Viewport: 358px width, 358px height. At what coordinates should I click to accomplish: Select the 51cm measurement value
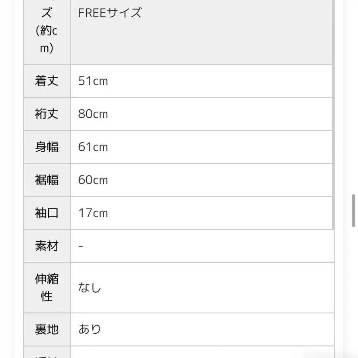point(93,81)
